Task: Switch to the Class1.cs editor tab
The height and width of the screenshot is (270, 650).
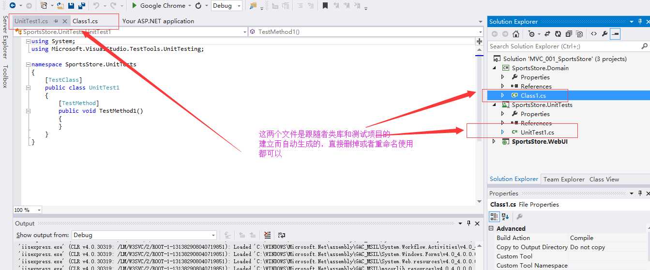Action: click(85, 21)
